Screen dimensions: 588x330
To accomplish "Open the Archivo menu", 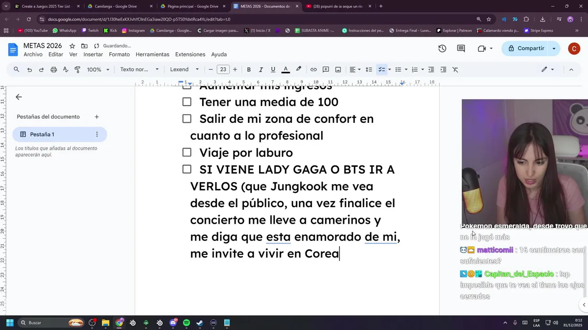I will (x=33, y=55).
